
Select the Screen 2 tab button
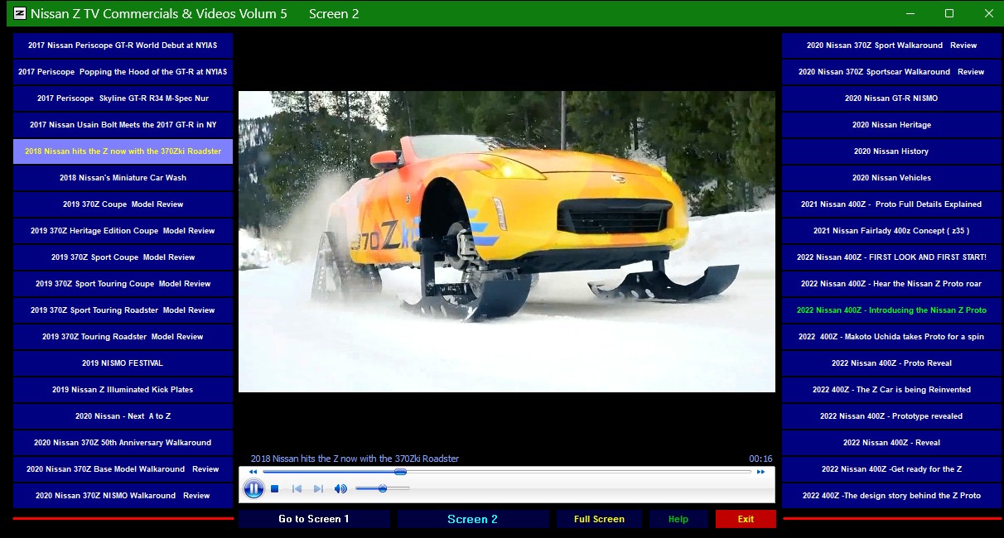(x=472, y=519)
